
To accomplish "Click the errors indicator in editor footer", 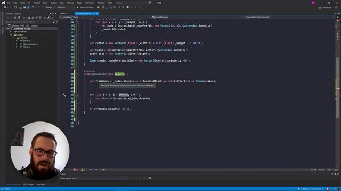I will coord(76,170).
